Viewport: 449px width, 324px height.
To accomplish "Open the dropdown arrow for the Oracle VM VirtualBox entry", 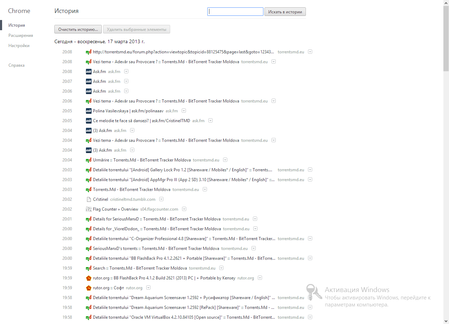I will (x=310, y=317).
